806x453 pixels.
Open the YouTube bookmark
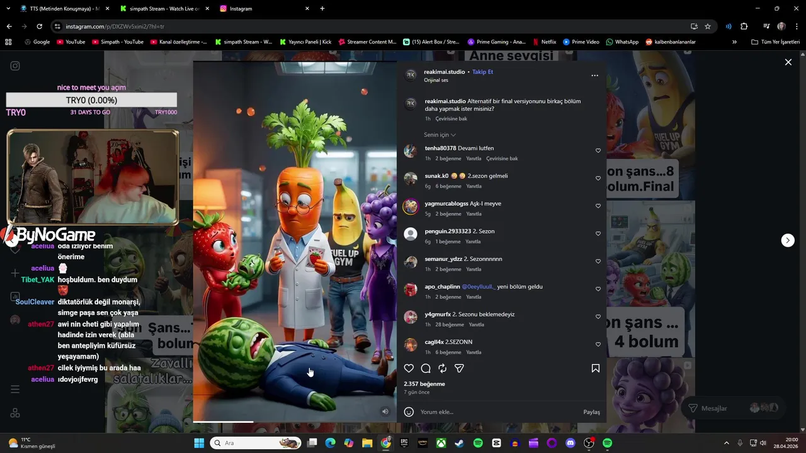[x=71, y=42]
